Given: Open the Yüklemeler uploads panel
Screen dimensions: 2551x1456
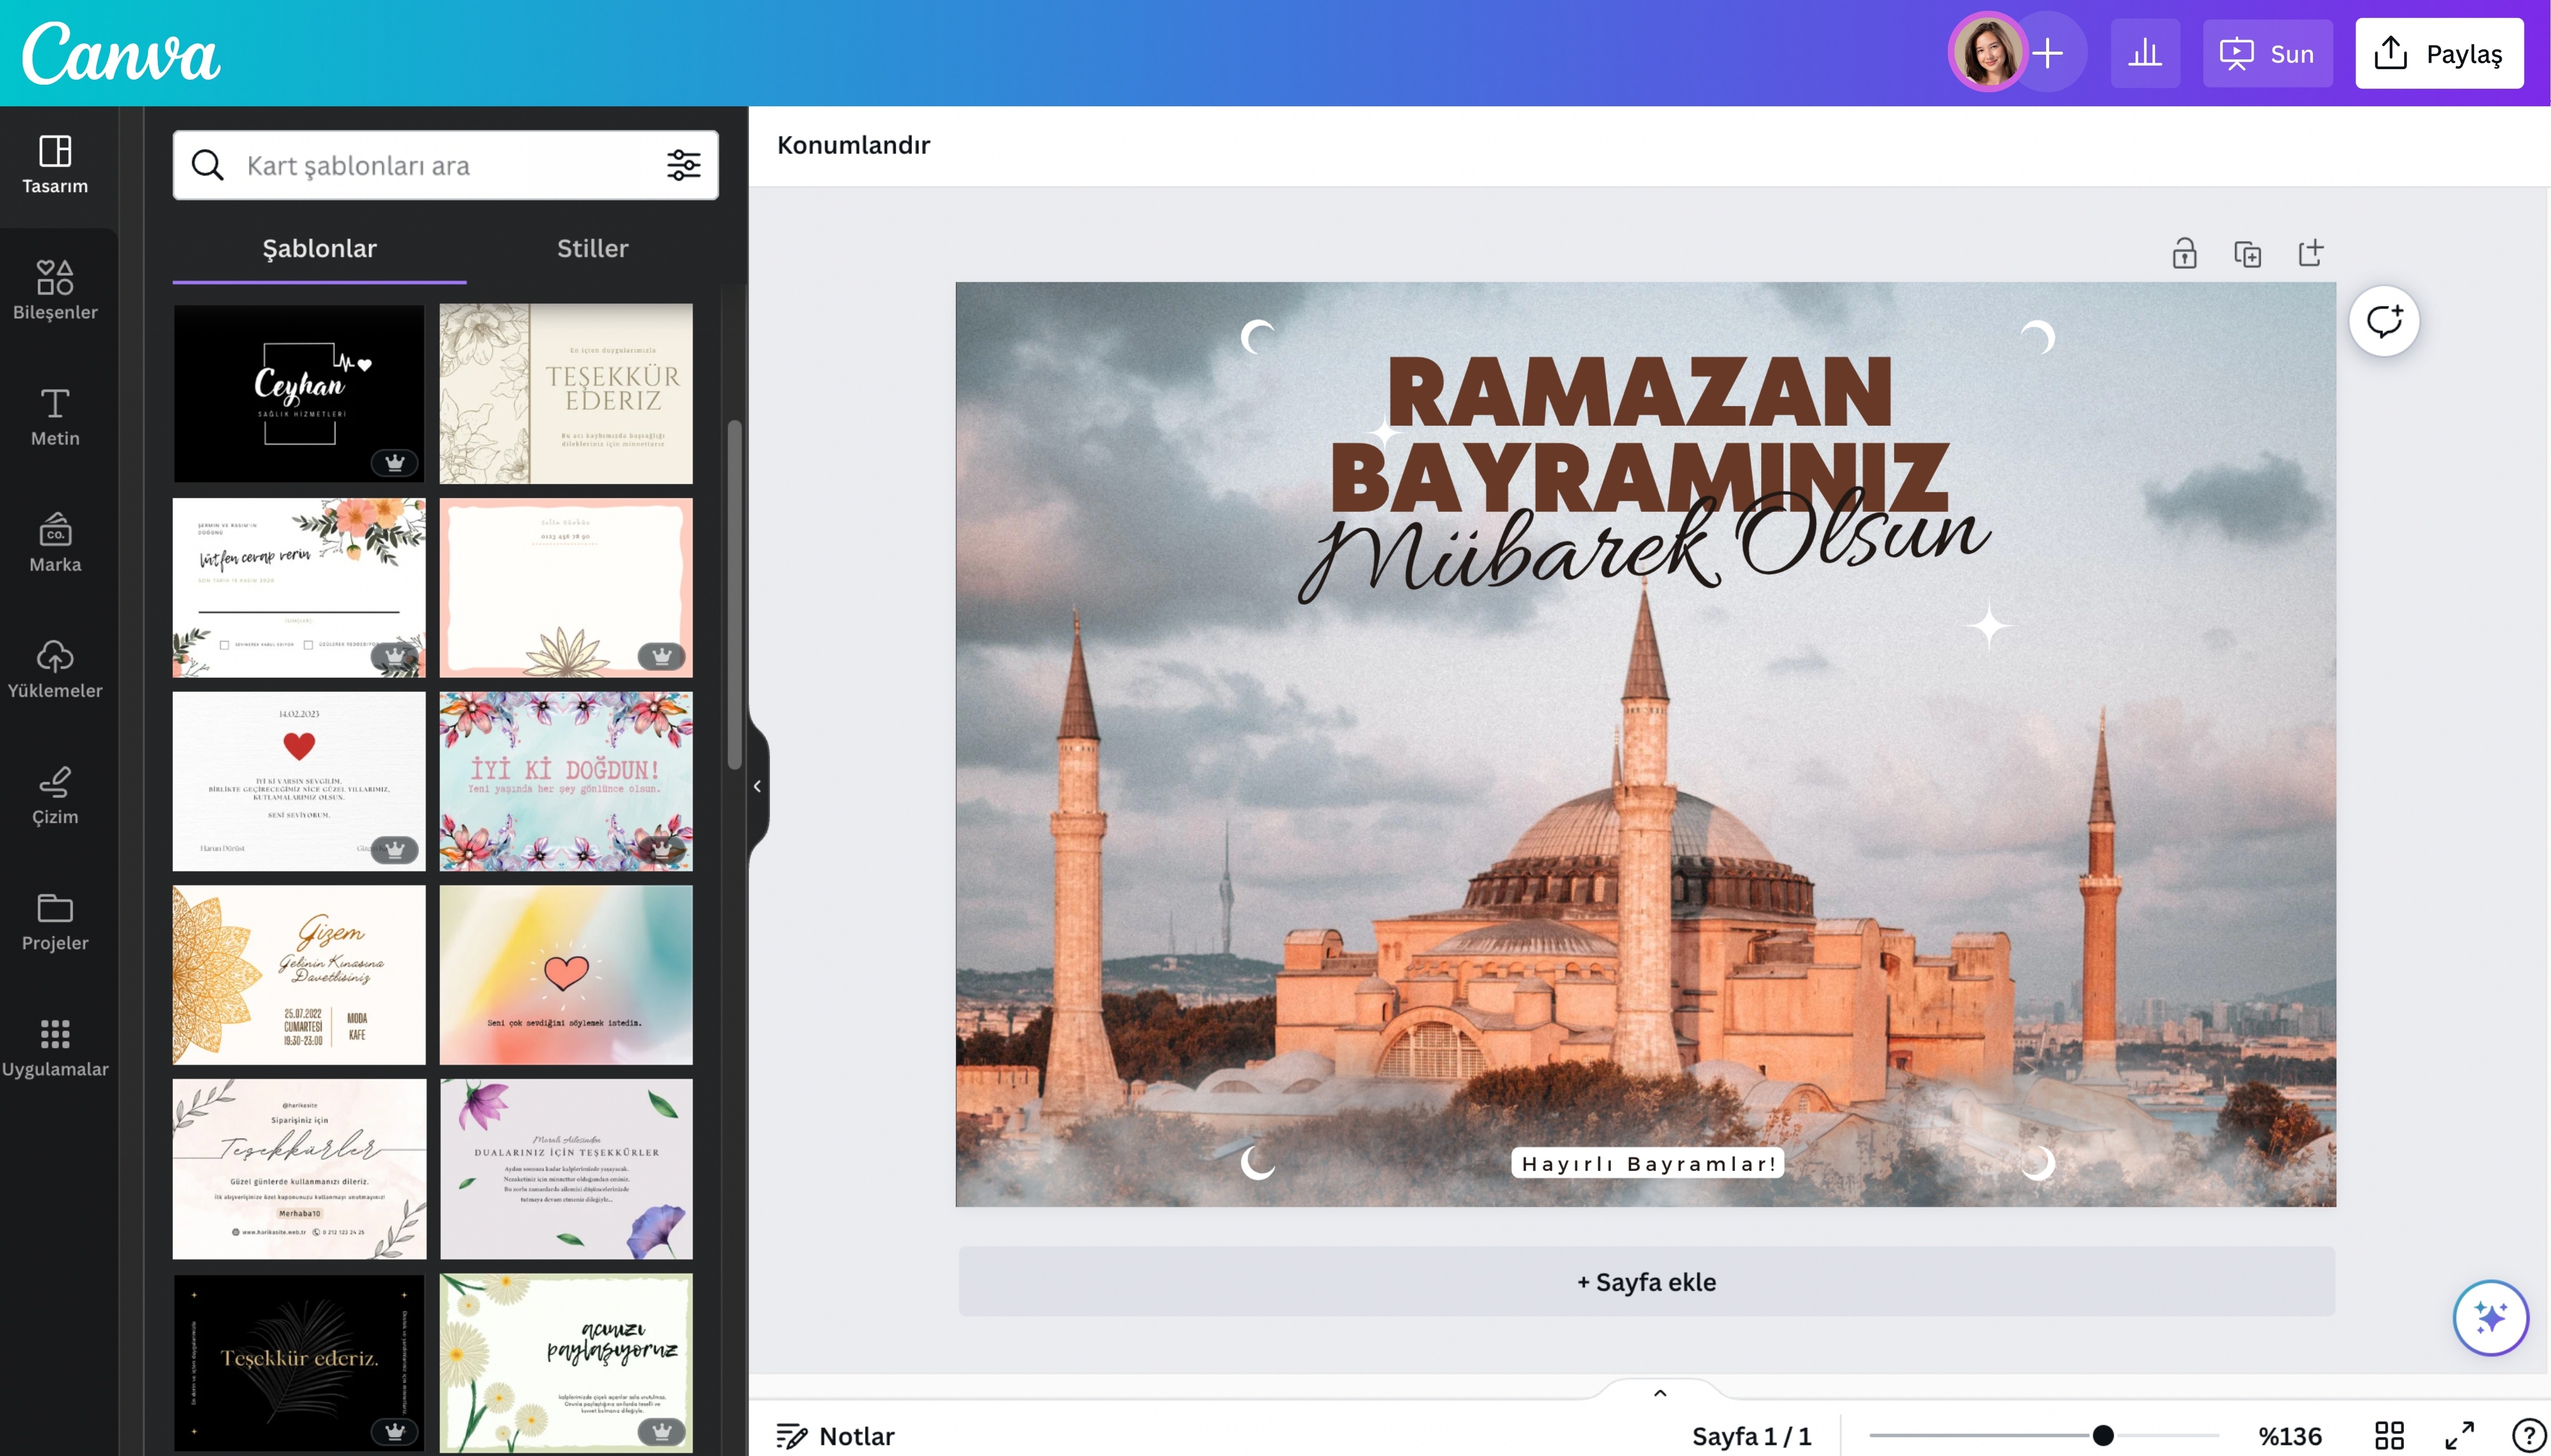Looking at the screenshot, I should [55, 668].
